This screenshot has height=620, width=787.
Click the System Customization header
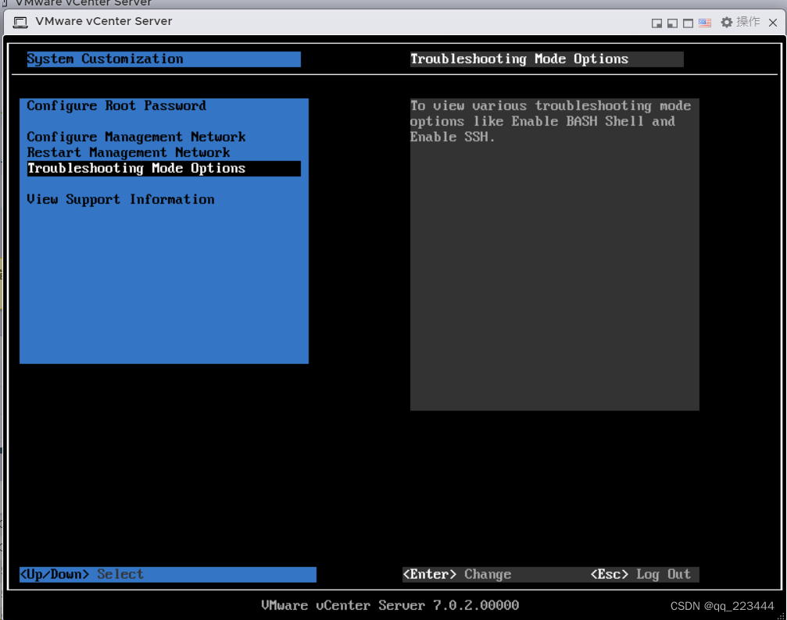[104, 59]
